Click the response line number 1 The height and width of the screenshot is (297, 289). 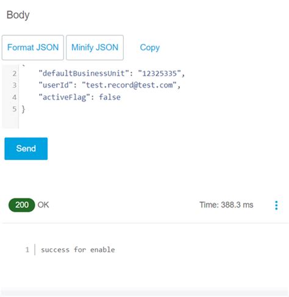click(27, 250)
